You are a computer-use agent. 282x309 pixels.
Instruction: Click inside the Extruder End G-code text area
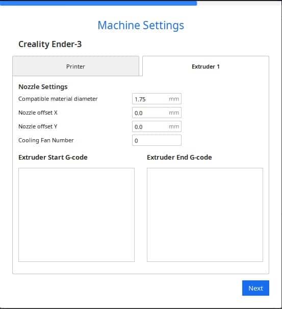[205, 215]
